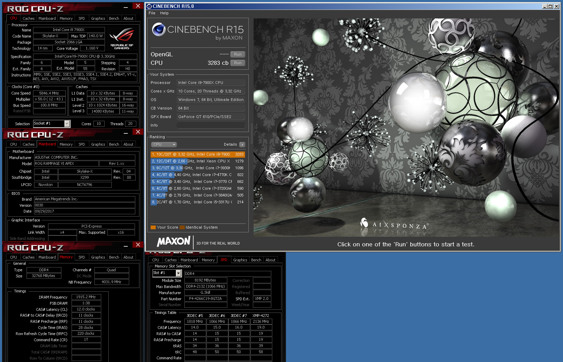
Task: Click the DRAM Frequency value 1915.2 MHz
Action: tap(86, 297)
